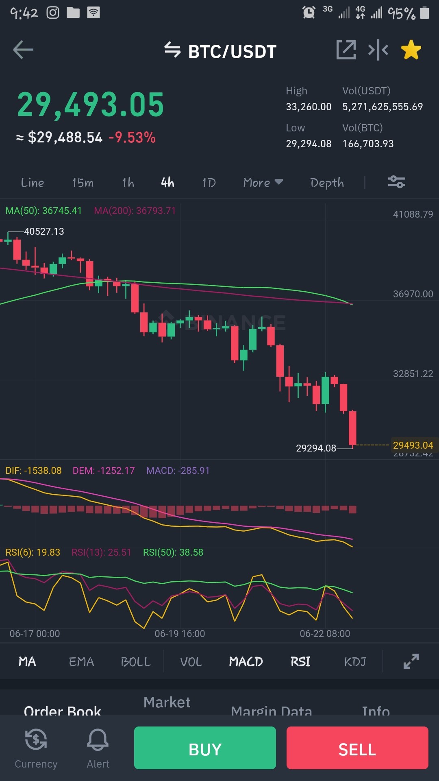Toggle the yellow favorite star

coord(411,50)
